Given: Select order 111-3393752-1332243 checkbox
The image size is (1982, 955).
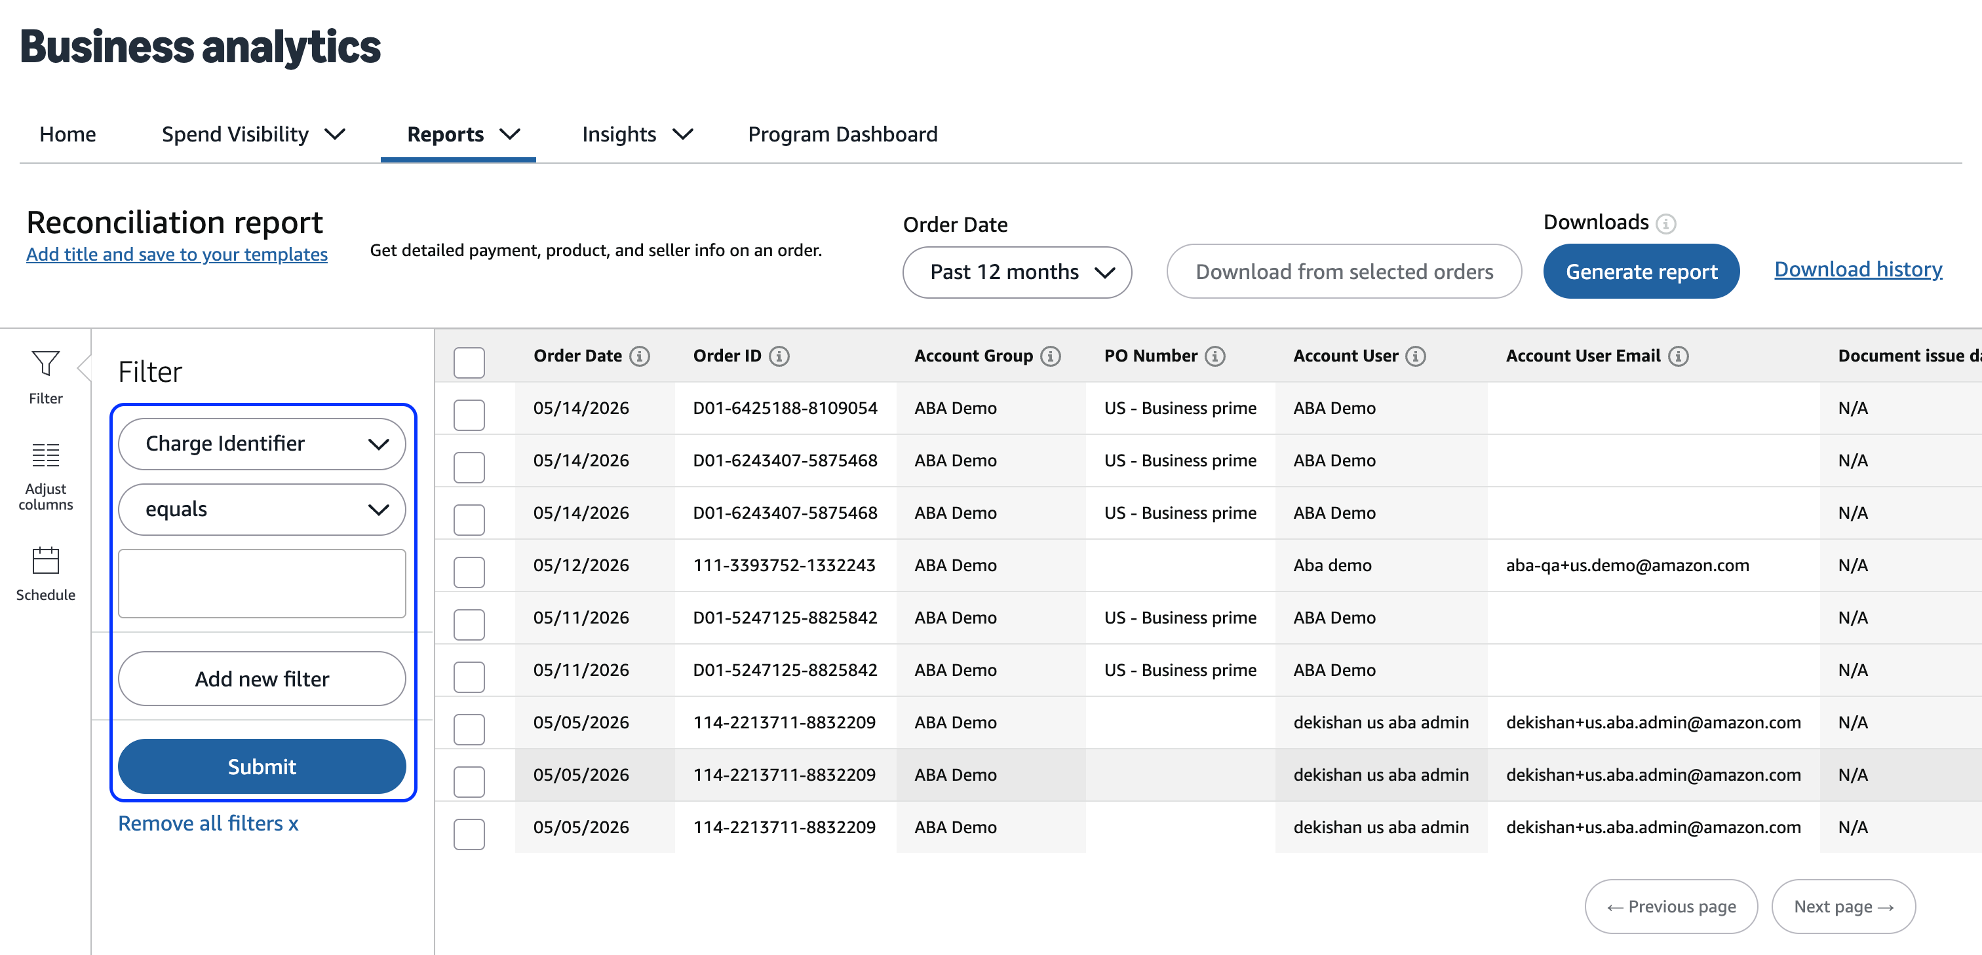Looking at the screenshot, I should tap(469, 572).
